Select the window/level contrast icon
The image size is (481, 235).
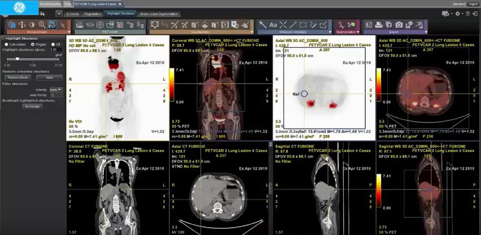pos(32,25)
